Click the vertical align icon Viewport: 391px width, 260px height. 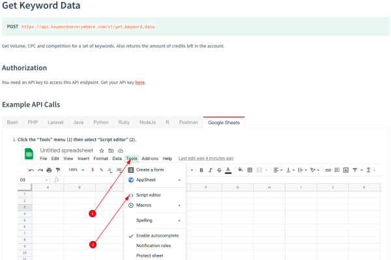(x=288, y=170)
